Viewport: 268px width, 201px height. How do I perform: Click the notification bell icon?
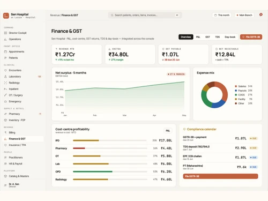(x=261, y=14)
